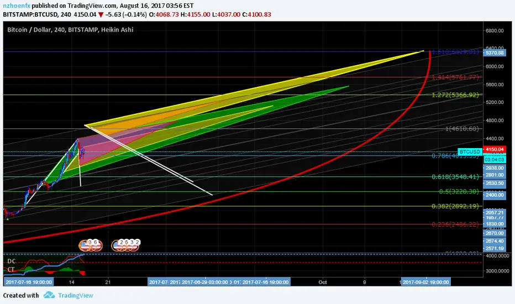Open the nzhoenfx author profile link
This screenshot has height=304, width=515.
tap(17, 6)
